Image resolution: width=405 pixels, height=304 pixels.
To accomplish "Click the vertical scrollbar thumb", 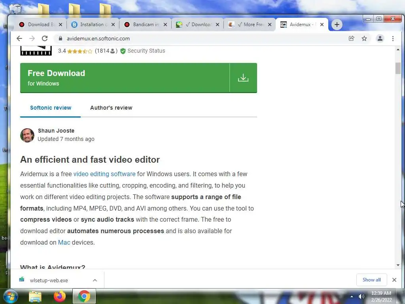I will click(x=398, y=68).
